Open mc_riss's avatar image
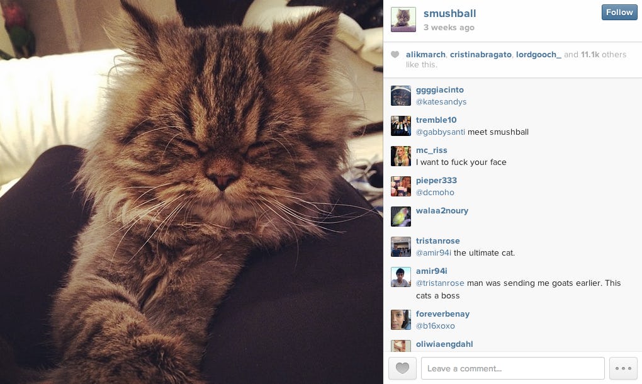Screen dimensions: 642x384 tap(401, 156)
